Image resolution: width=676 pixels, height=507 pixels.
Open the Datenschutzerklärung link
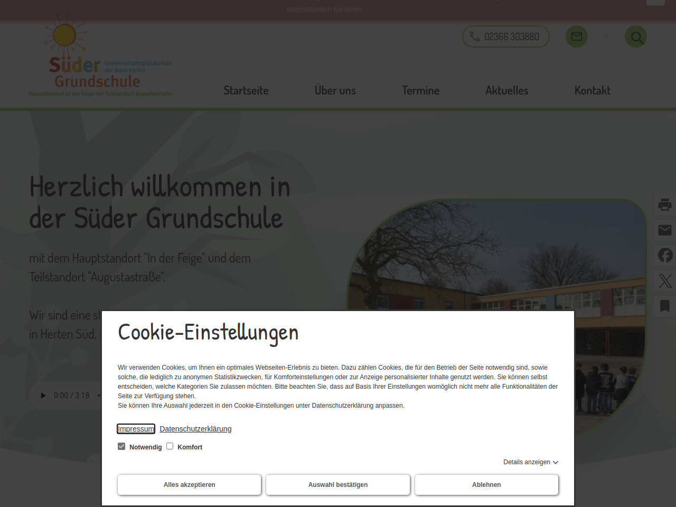195,429
